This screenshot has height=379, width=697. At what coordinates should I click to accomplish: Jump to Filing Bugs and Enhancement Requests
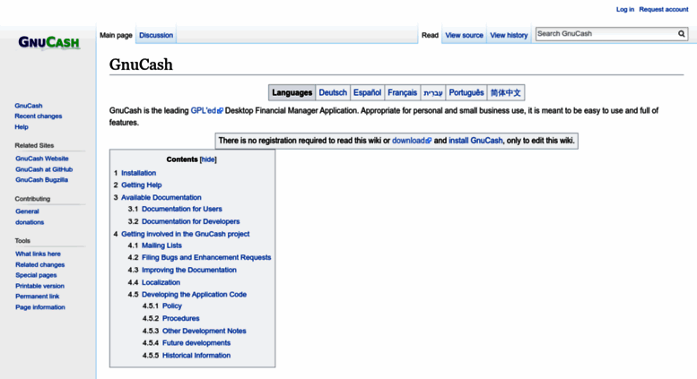coord(206,257)
